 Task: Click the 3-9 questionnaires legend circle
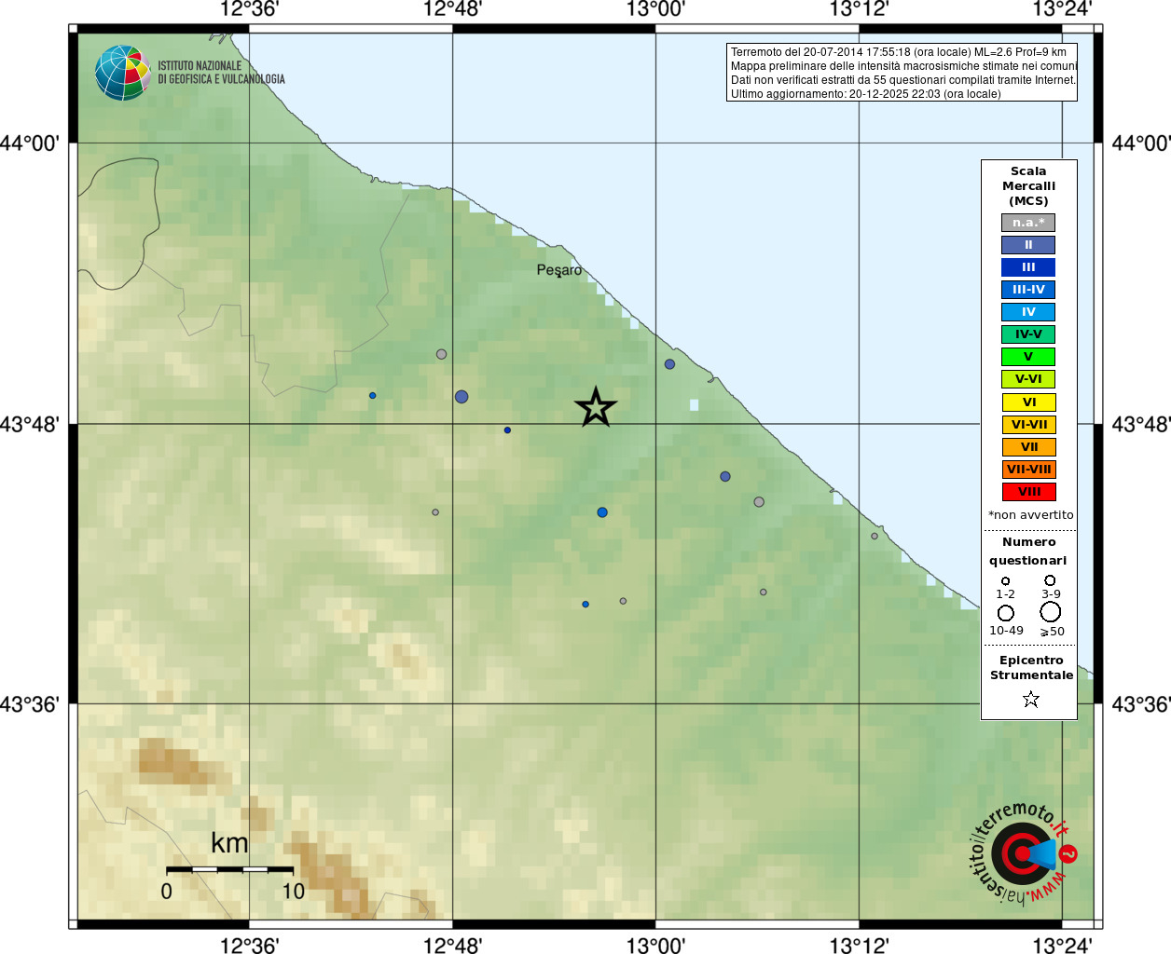tap(1050, 579)
